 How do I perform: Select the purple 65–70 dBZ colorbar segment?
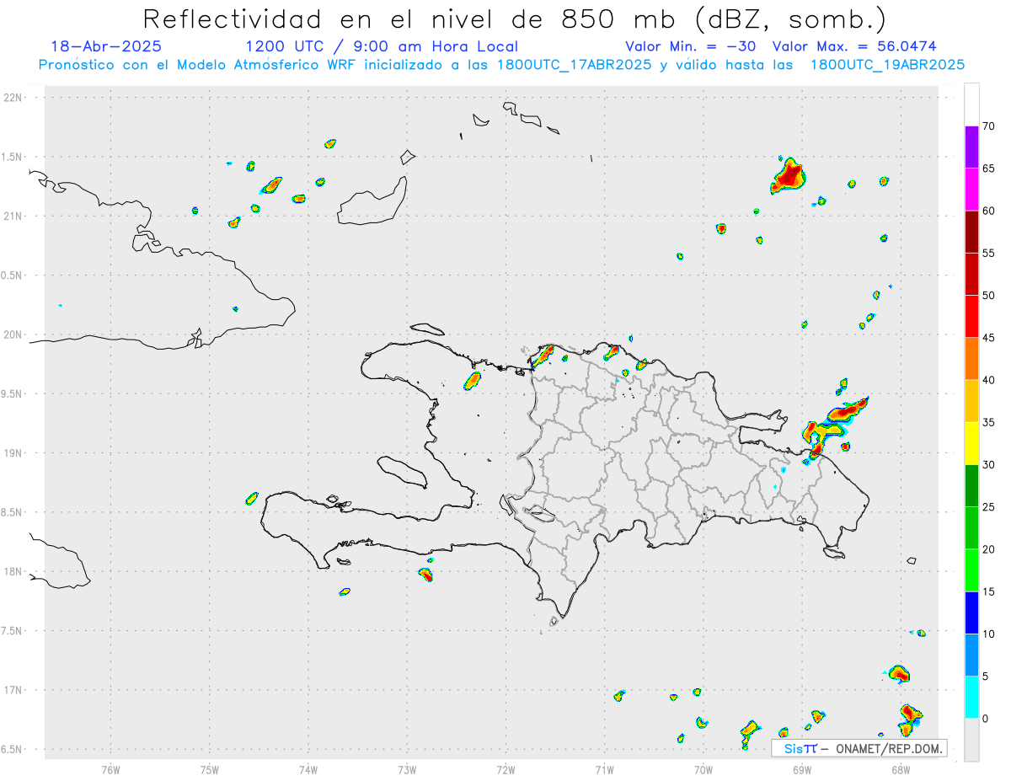(x=971, y=147)
